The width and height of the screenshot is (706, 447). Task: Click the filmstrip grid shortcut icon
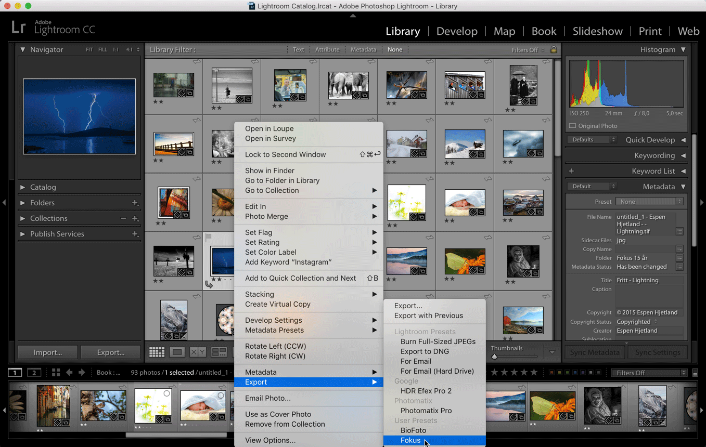[56, 372]
